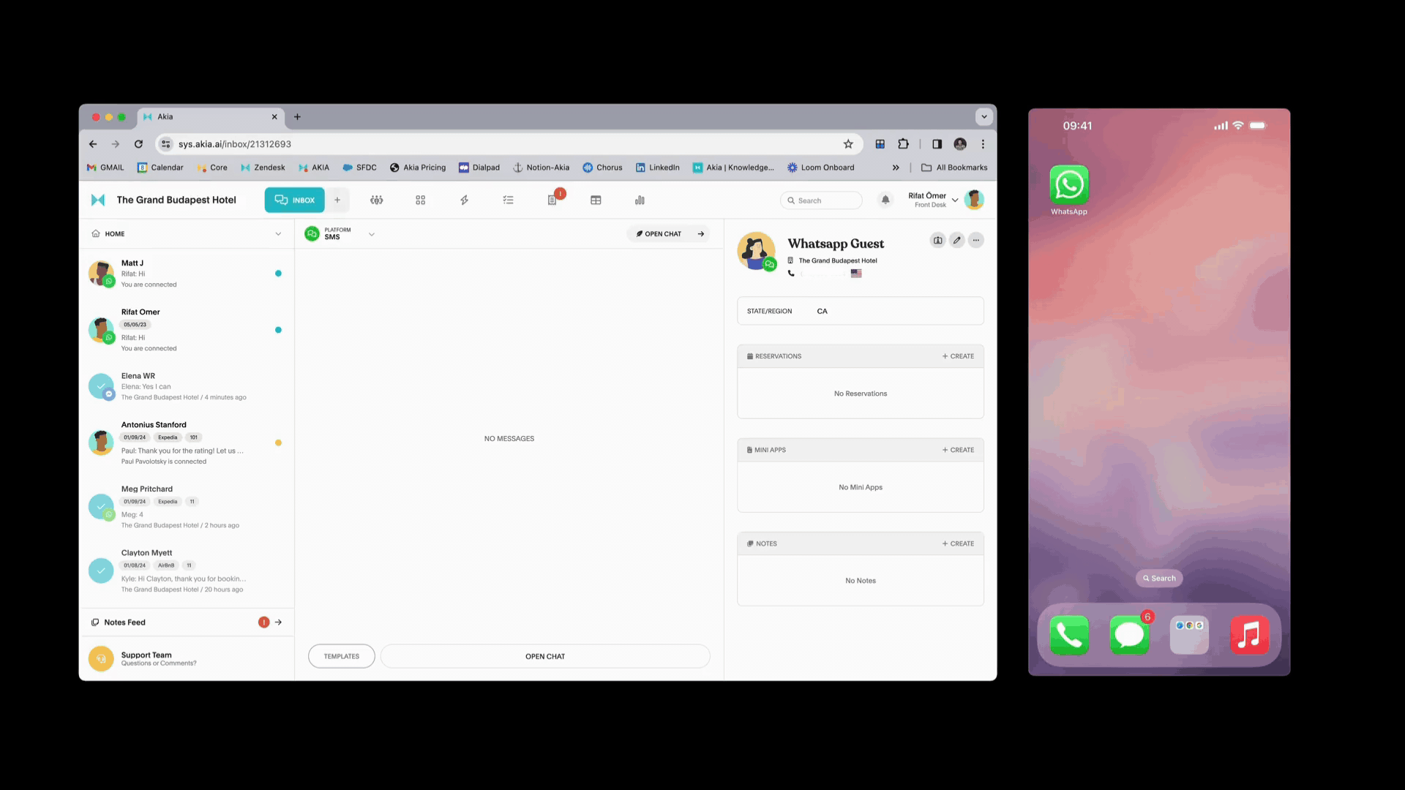This screenshot has height=790, width=1405.
Task: Toggle the notes feed unread indicator
Action: pos(263,622)
